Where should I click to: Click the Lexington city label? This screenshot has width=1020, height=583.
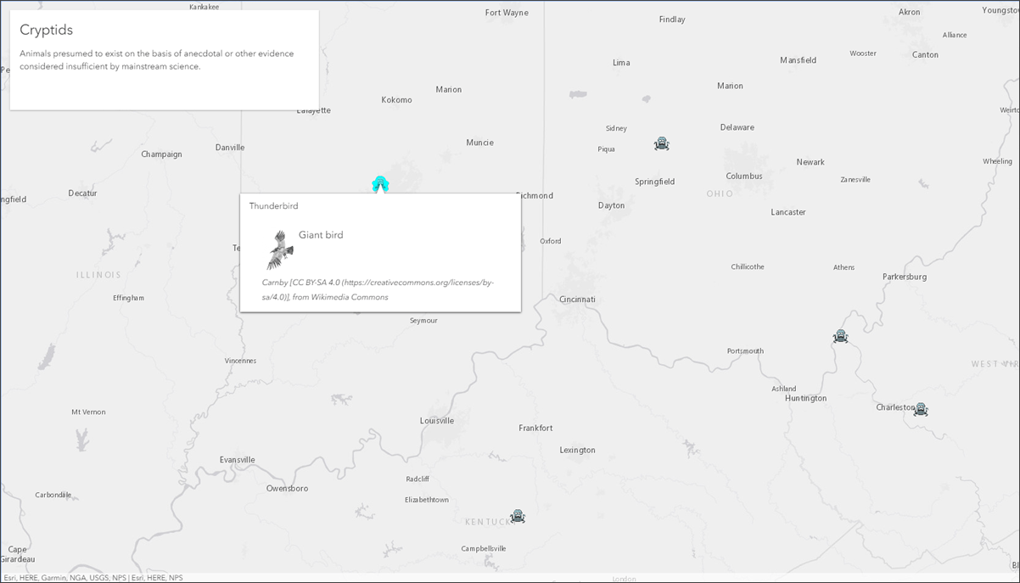coord(577,450)
